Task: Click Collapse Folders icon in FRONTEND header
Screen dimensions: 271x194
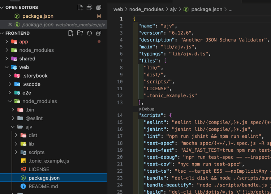Action: coord(99,33)
